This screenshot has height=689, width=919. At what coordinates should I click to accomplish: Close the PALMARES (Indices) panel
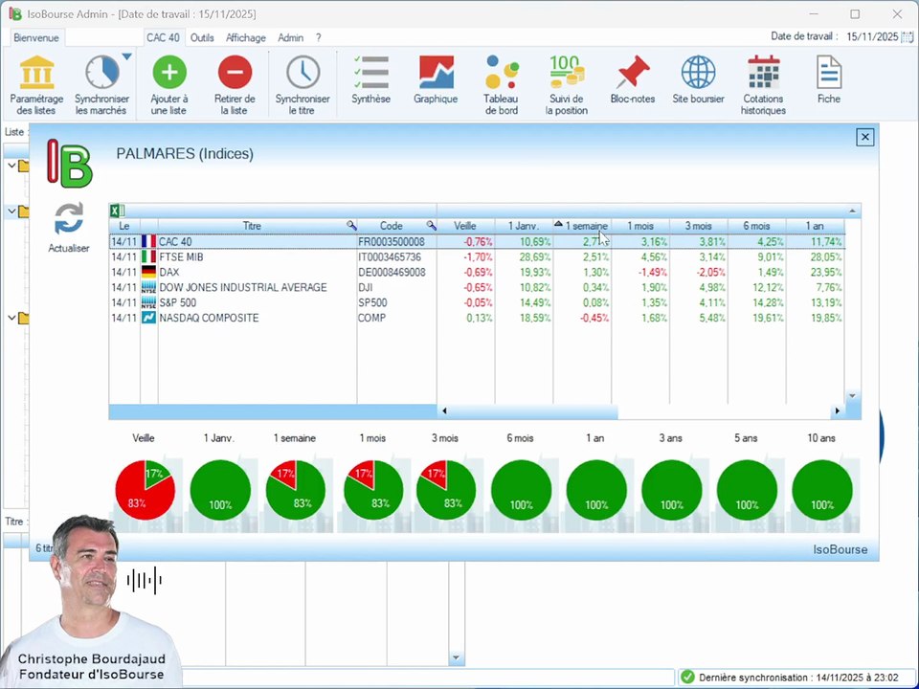(865, 137)
